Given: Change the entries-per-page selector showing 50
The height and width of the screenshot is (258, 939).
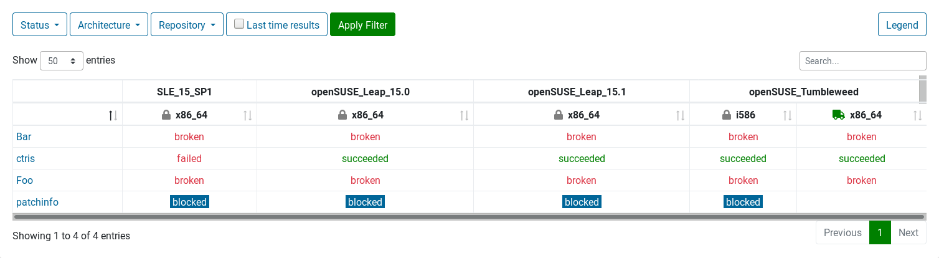Looking at the screenshot, I should click(x=62, y=61).
